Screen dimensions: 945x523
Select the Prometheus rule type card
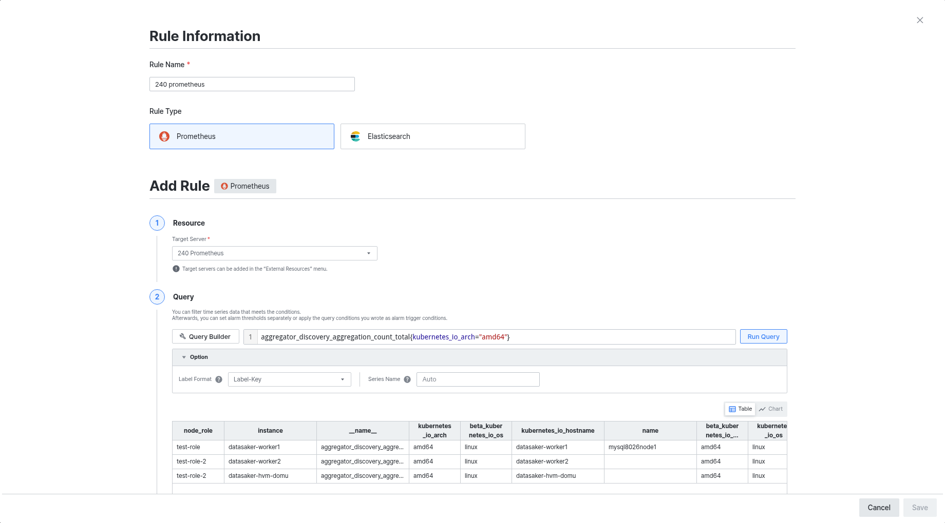click(x=242, y=136)
